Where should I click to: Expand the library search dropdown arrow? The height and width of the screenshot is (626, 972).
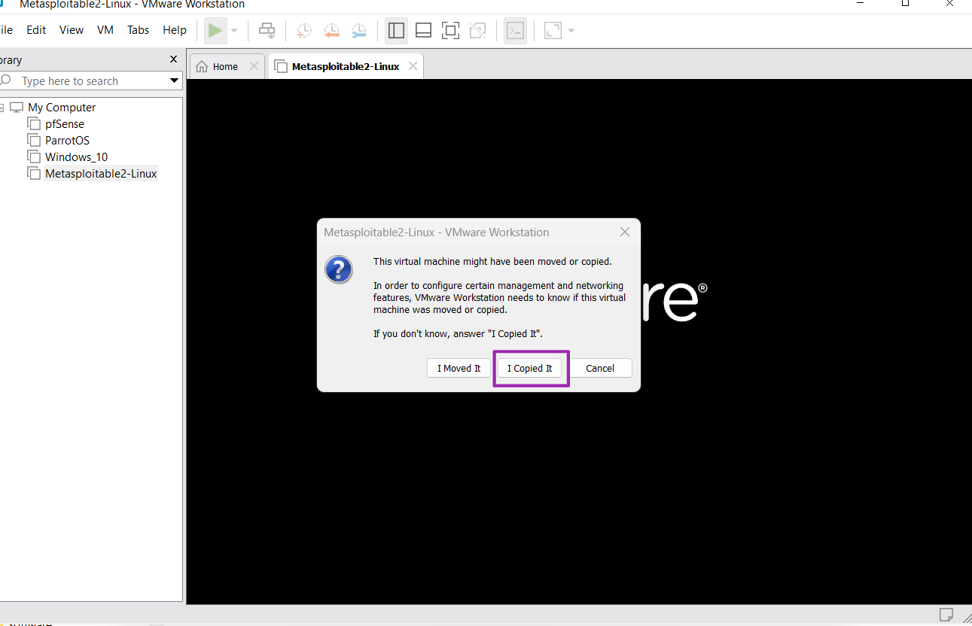pos(175,81)
